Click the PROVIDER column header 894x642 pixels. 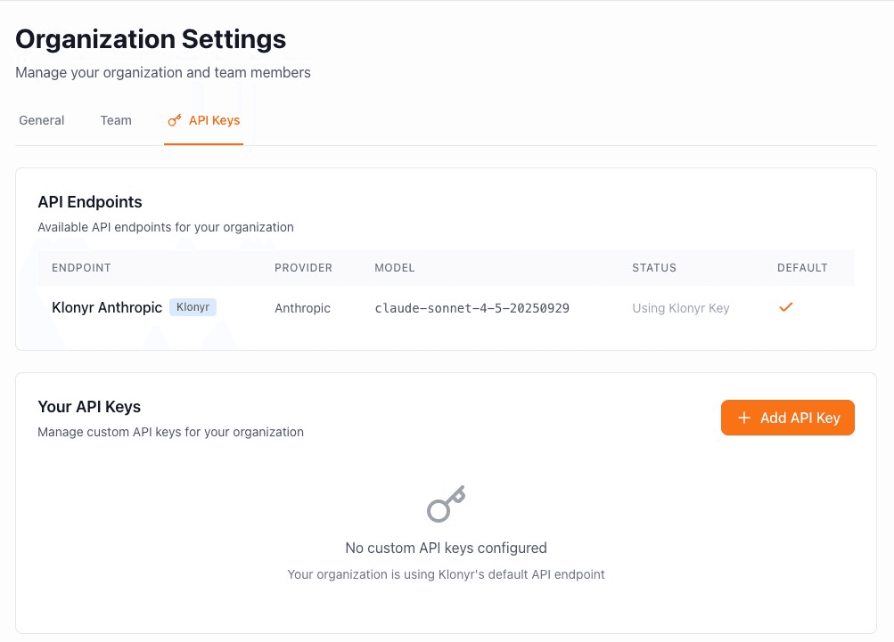tap(303, 267)
